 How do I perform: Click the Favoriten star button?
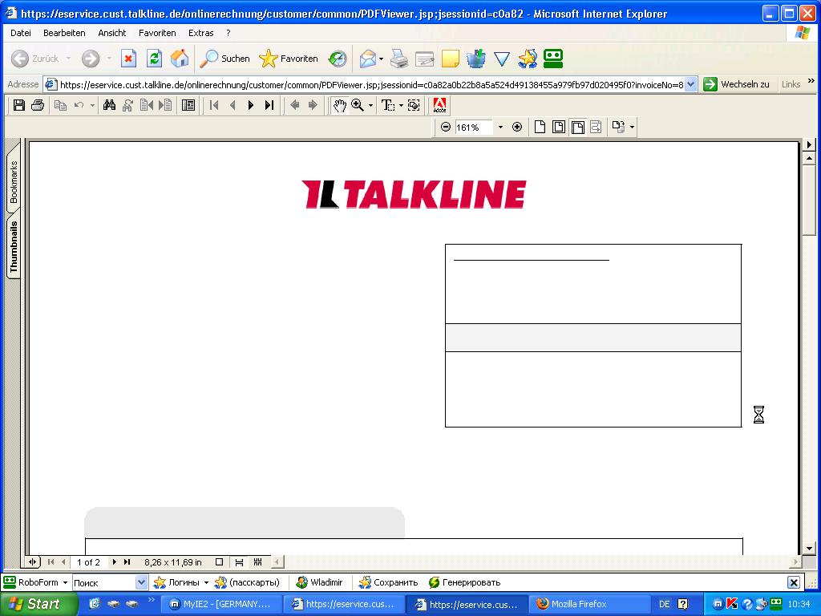pyautogui.click(x=289, y=58)
